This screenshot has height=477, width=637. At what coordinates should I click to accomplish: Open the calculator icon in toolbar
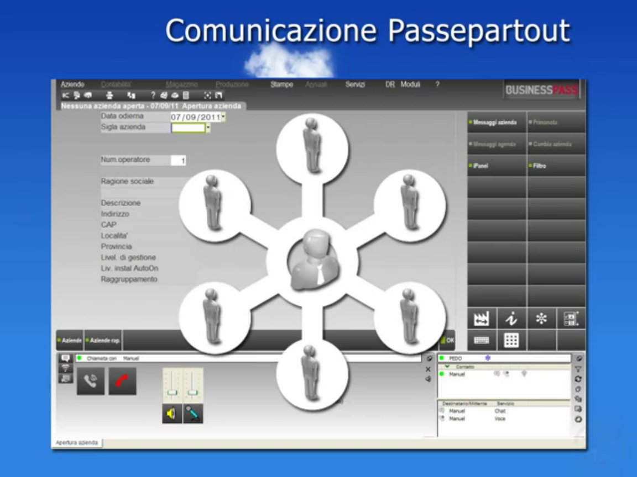point(186,96)
